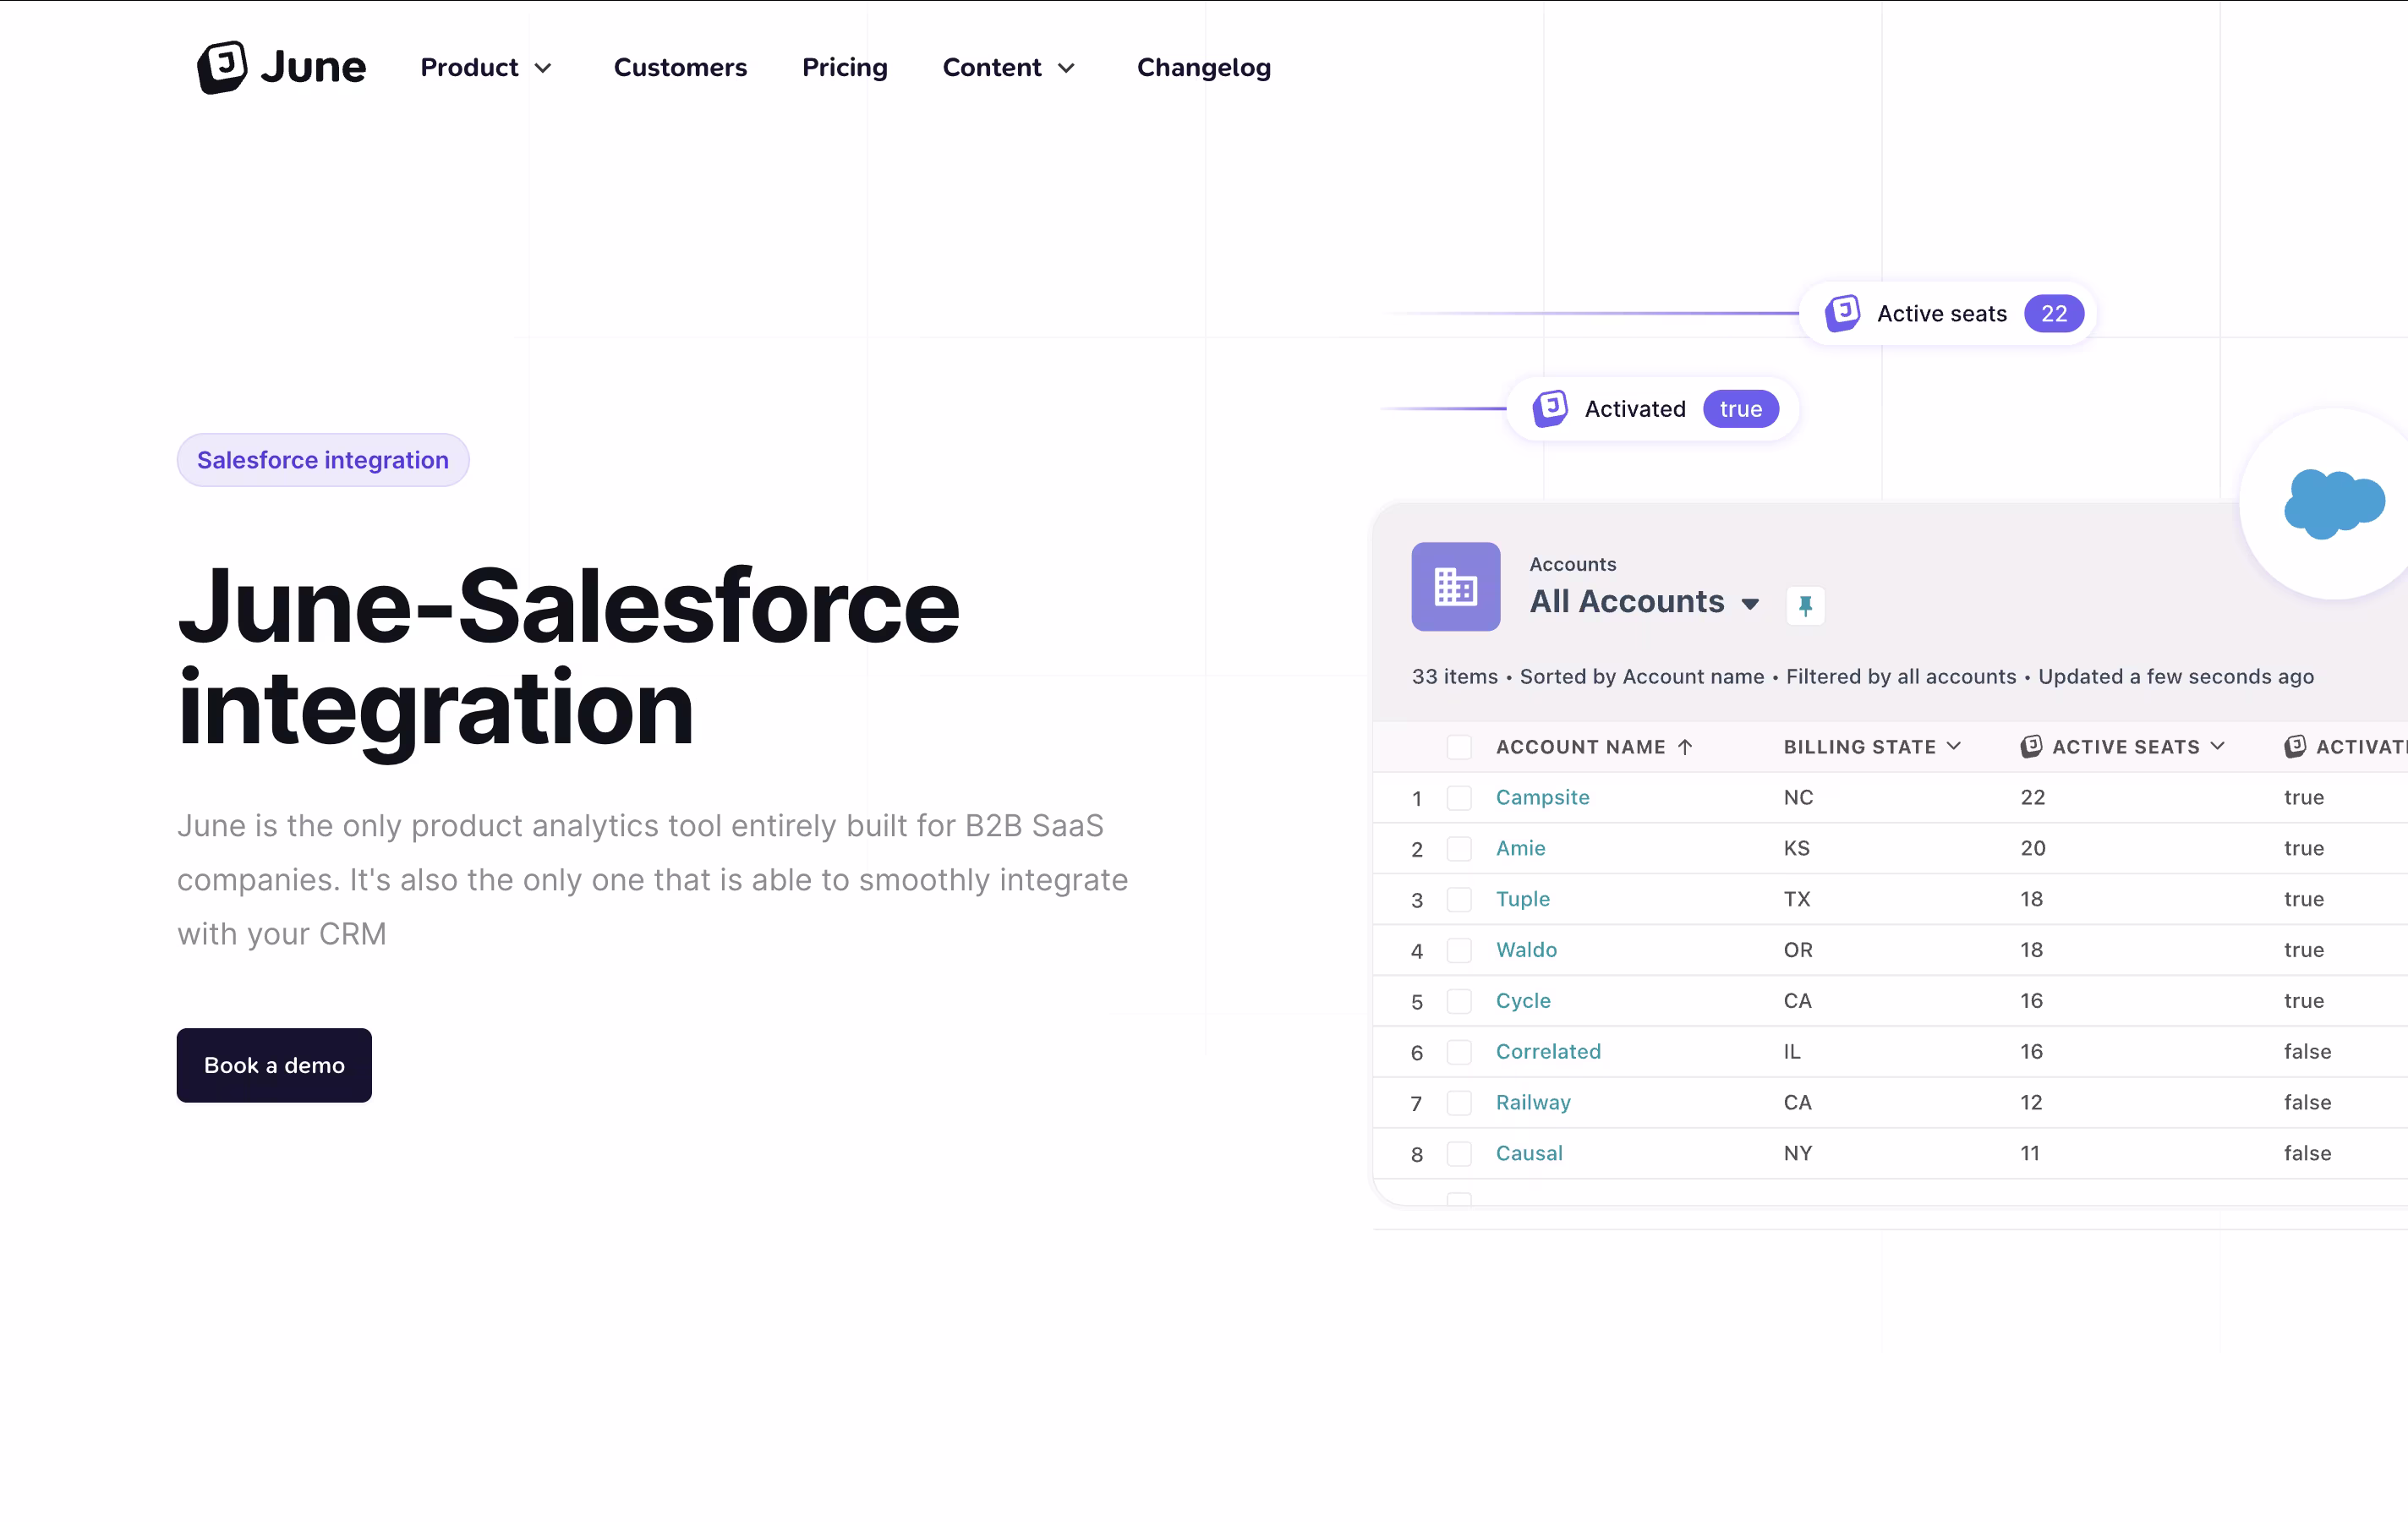Expand the Content dropdown menu
Screen dimensions: 2408x1522
pos(1008,68)
